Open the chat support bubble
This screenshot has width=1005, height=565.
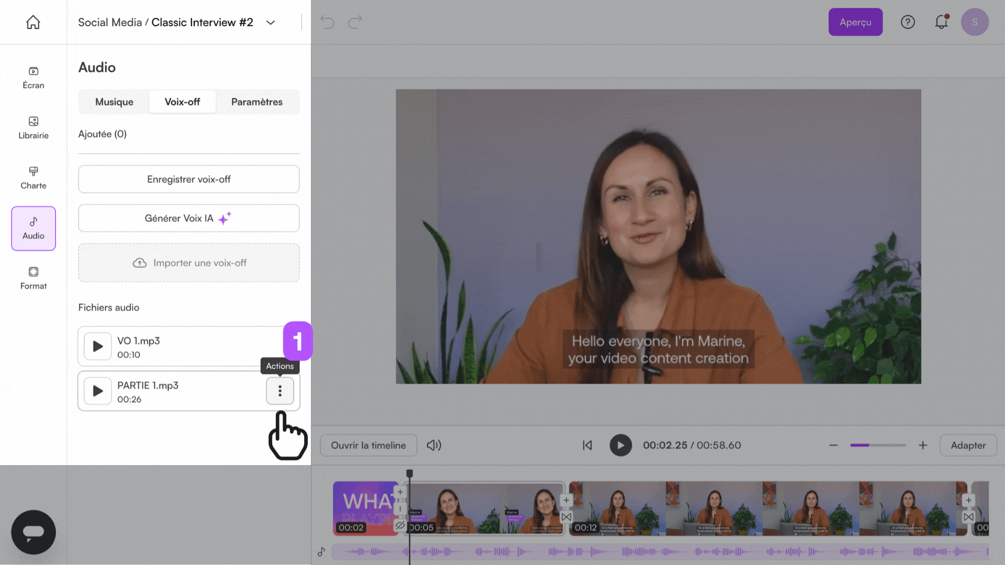(33, 532)
